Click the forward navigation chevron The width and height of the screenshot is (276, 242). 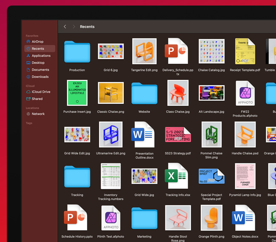[74, 27]
